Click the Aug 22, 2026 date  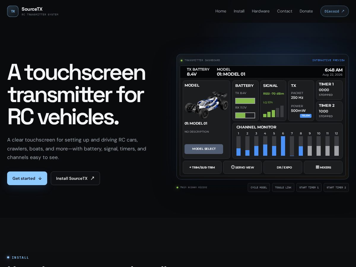tap(333, 75)
